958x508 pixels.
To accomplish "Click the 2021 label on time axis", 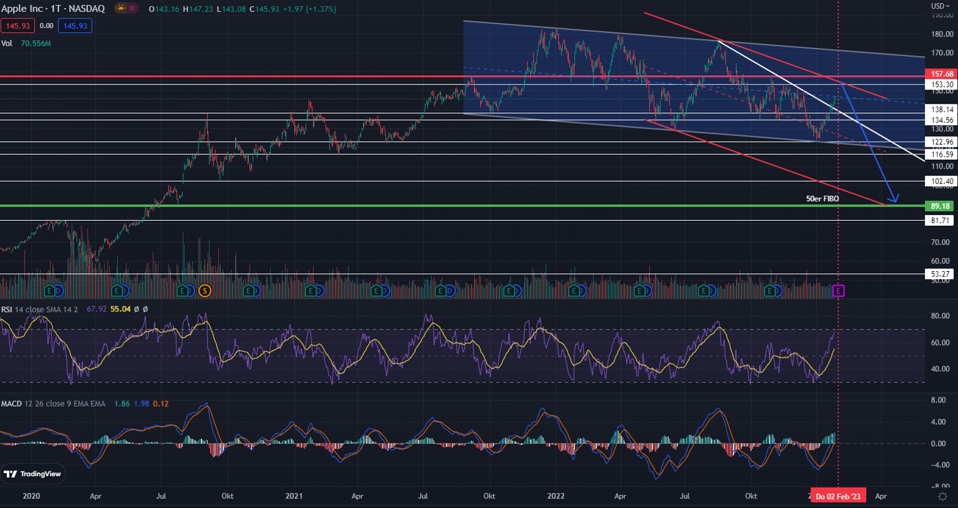I will click(294, 496).
